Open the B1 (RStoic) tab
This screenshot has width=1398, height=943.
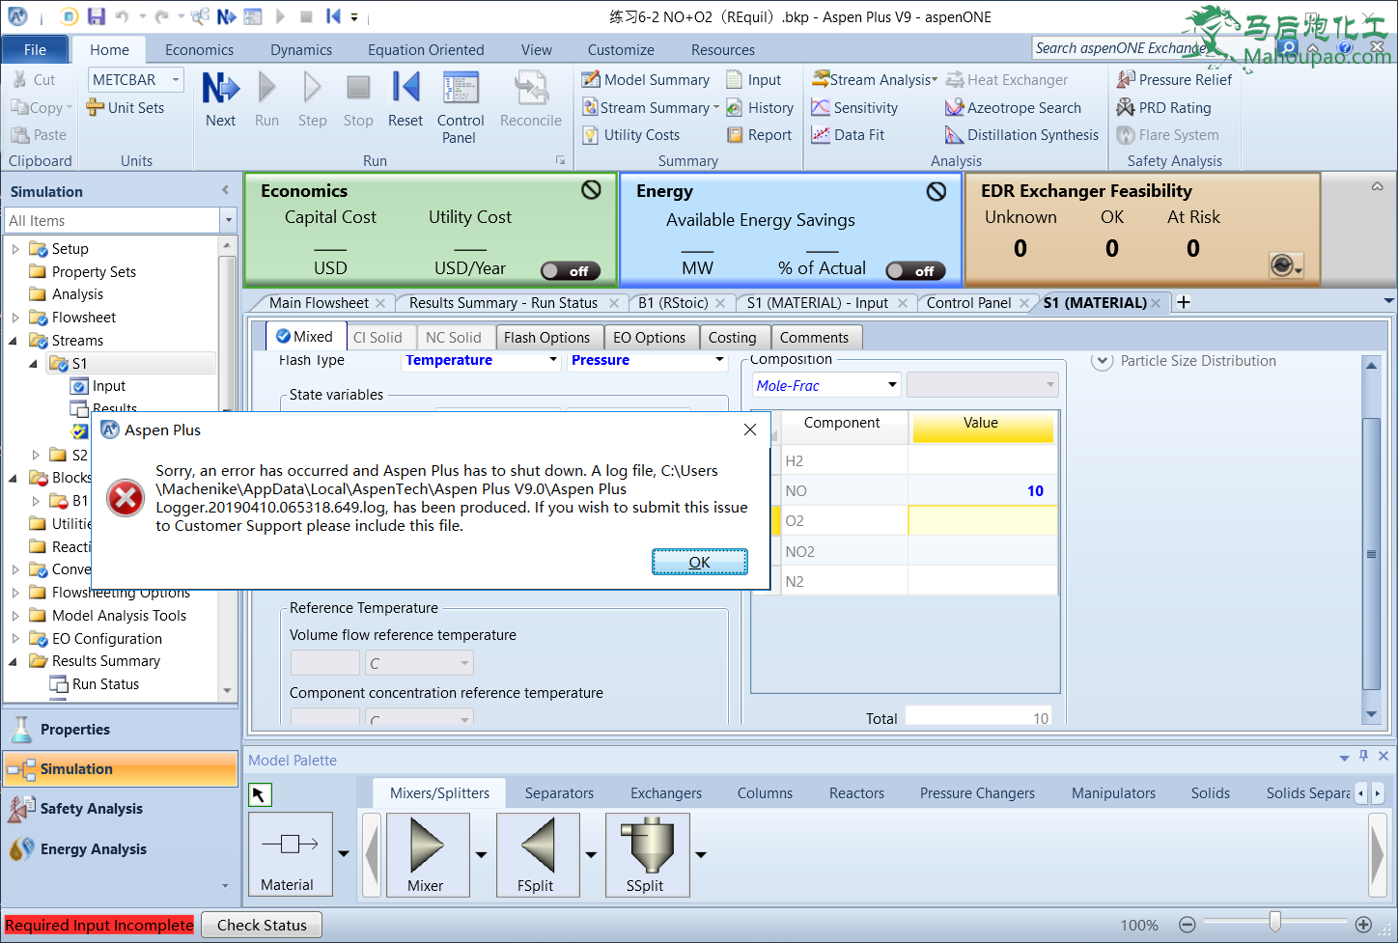click(x=673, y=303)
